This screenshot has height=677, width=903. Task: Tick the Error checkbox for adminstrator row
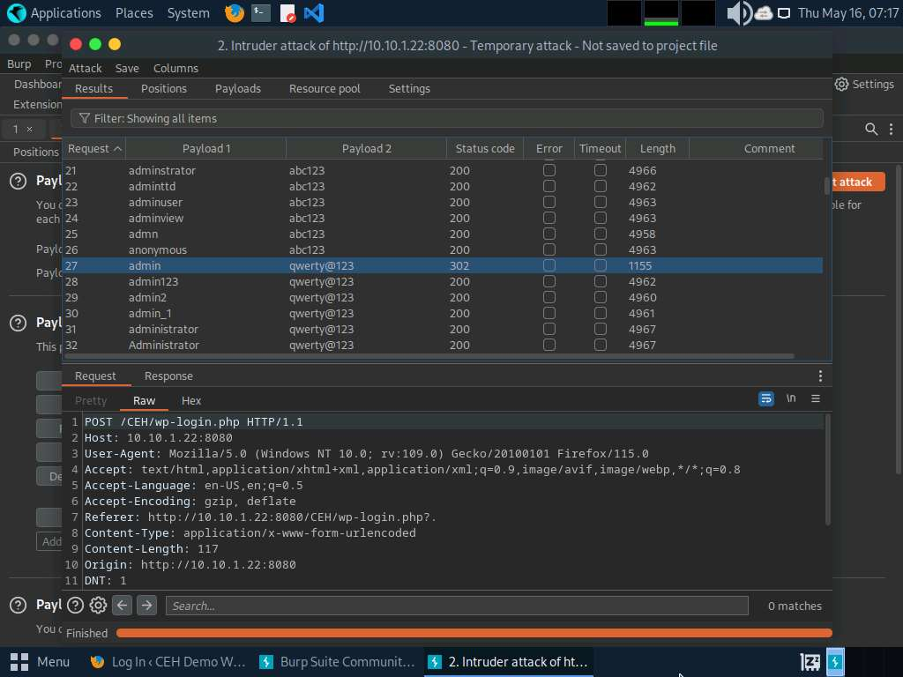(x=549, y=170)
